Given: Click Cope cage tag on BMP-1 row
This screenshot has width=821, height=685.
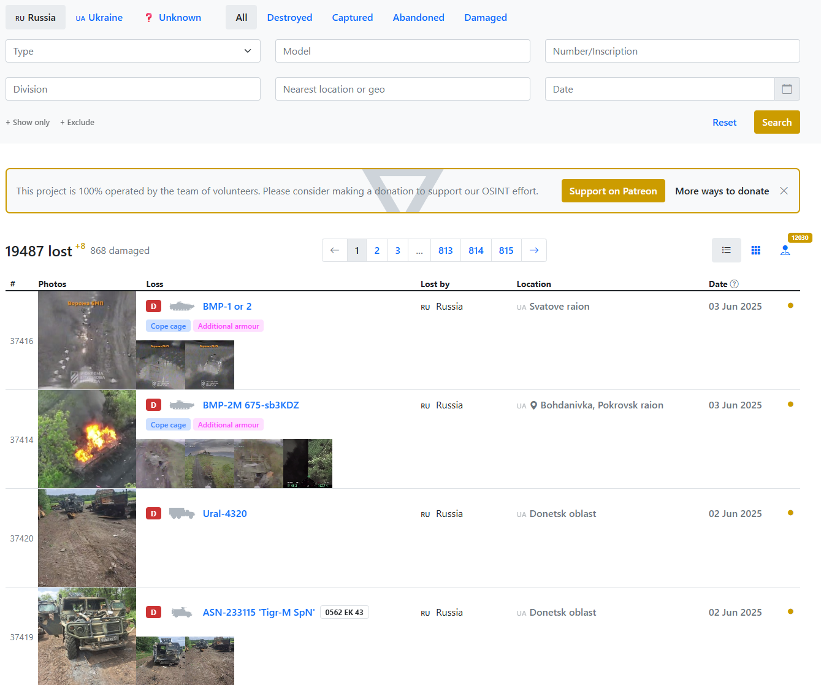Looking at the screenshot, I should click(x=168, y=326).
